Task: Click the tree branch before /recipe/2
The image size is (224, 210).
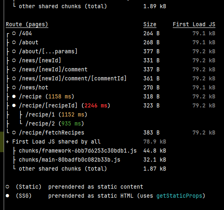Action: point(21,122)
